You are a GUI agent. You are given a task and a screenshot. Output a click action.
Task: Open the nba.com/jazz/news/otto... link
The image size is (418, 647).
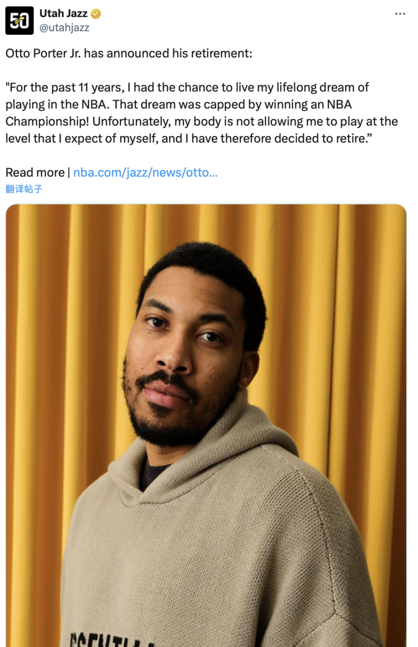click(145, 172)
